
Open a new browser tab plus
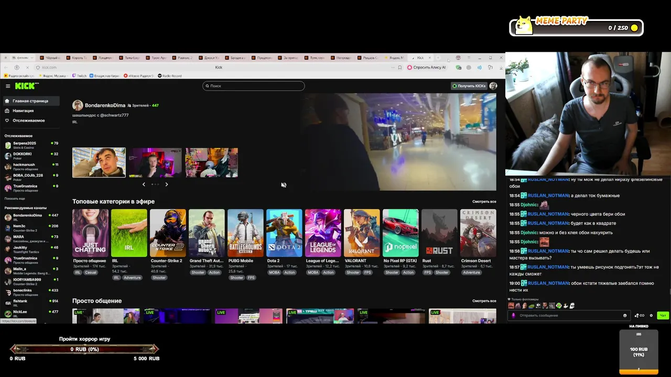coord(438,58)
